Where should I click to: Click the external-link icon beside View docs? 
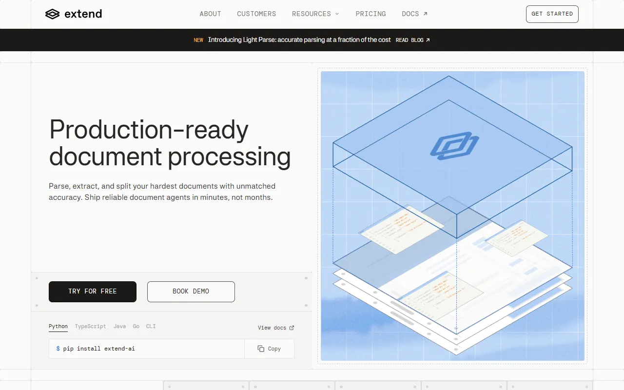pyautogui.click(x=292, y=328)
